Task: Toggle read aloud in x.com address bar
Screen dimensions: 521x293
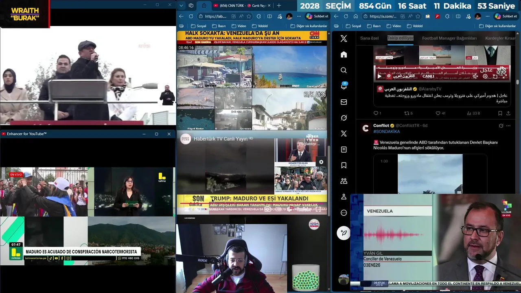Action: coord(411,16)
